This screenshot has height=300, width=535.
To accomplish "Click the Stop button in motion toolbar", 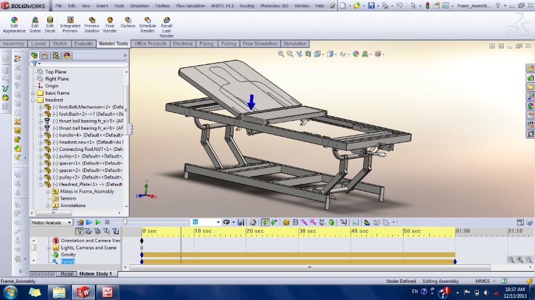I will click(x=107, y=222).
